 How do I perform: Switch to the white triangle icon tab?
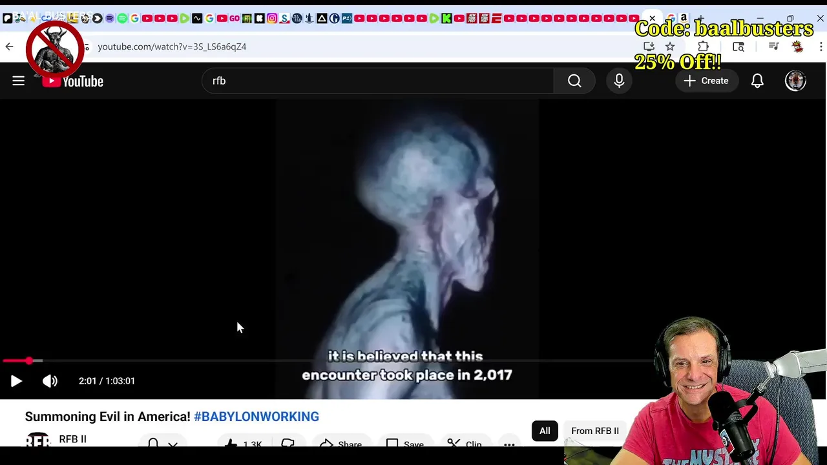[322, 19]
